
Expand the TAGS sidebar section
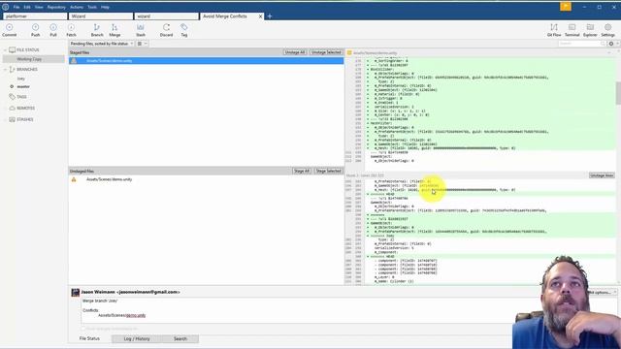point(5,97)
